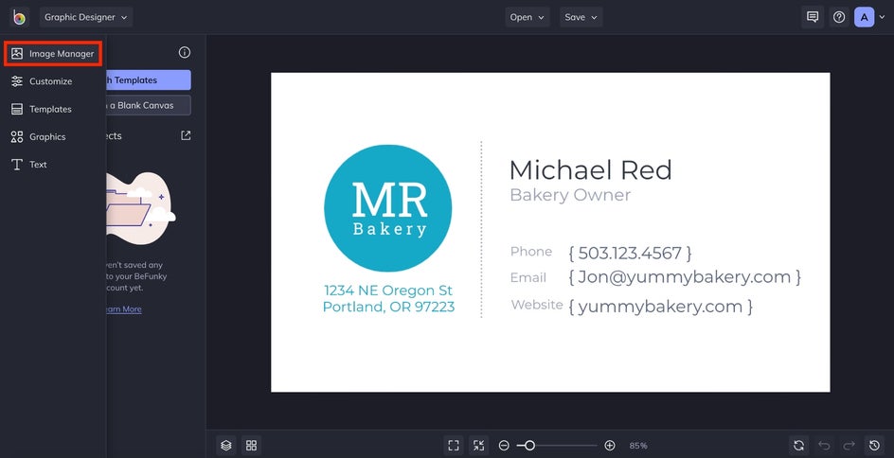Select Templates in sidebar menu
Viewport: 894px width, 458px height.
tap(42, 109)
